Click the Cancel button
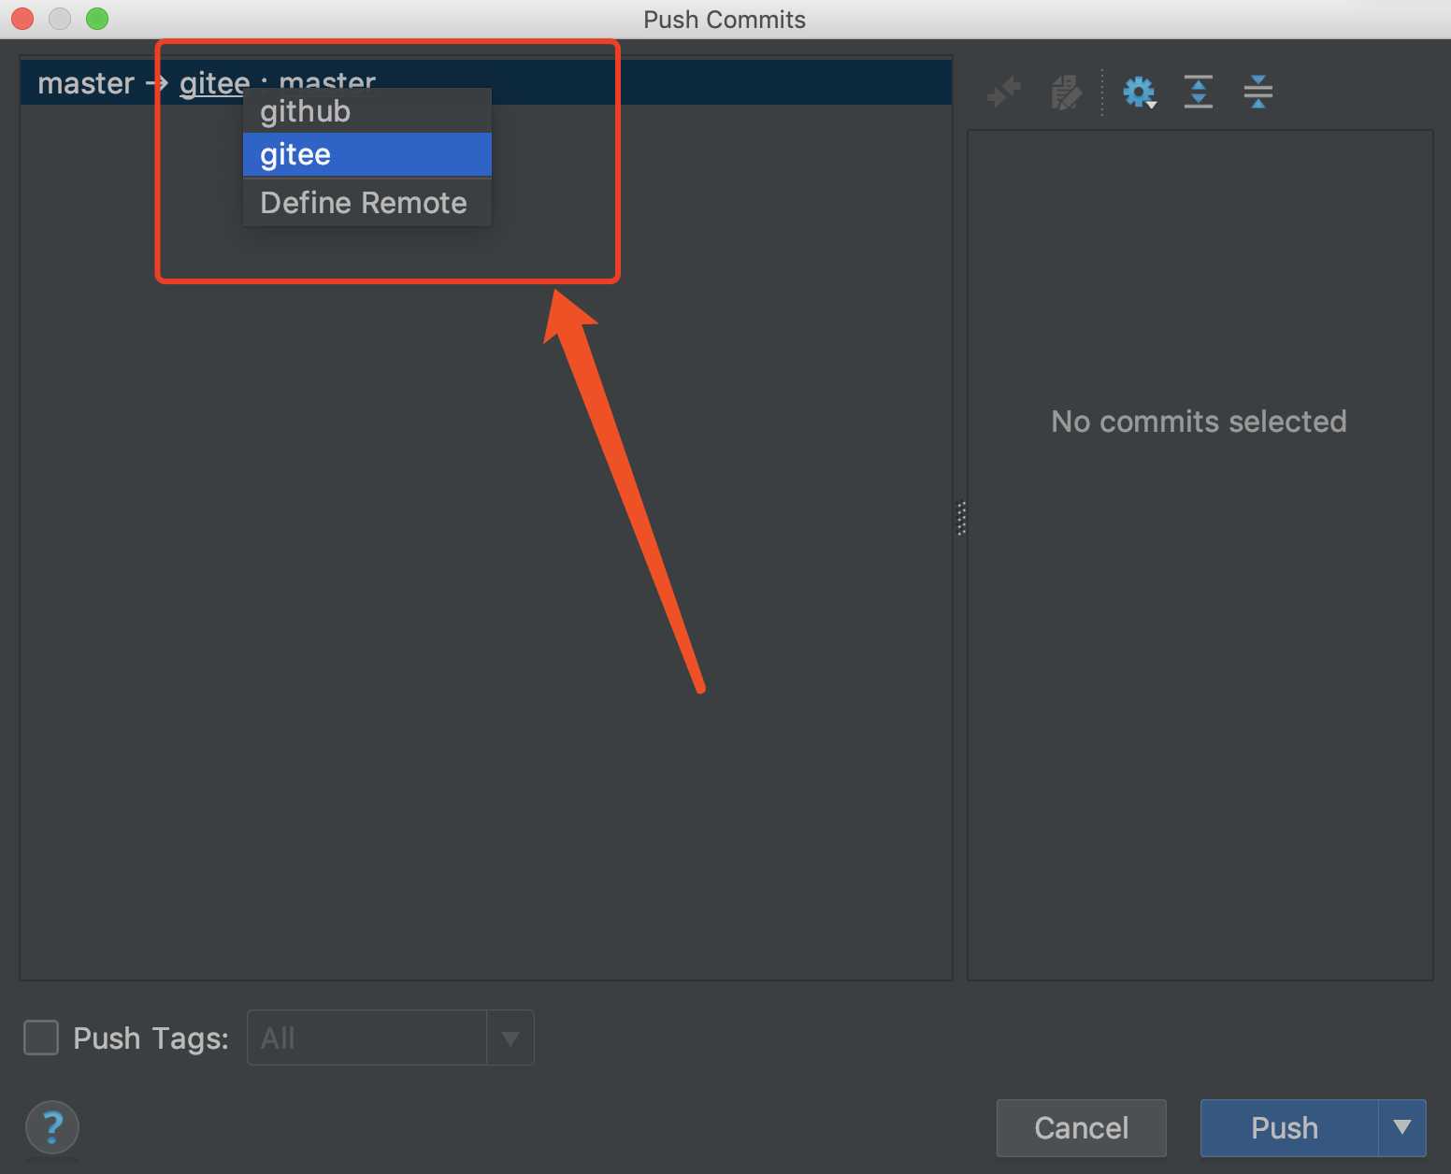The image size is (1451, 1174). click(x=1082, y=1127)
